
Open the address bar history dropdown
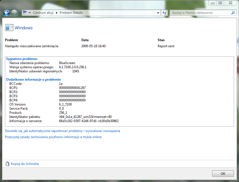pos(158,13)
